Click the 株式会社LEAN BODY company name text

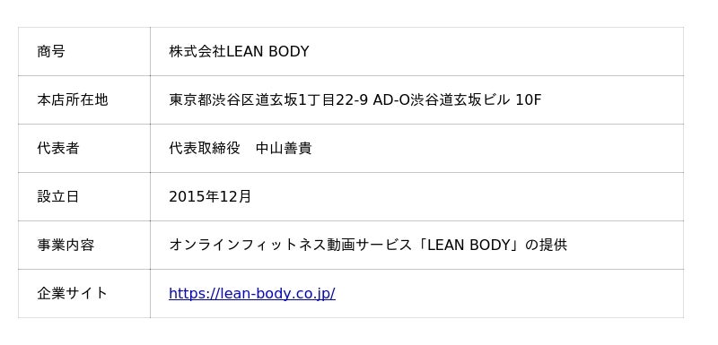pos(239,52)
